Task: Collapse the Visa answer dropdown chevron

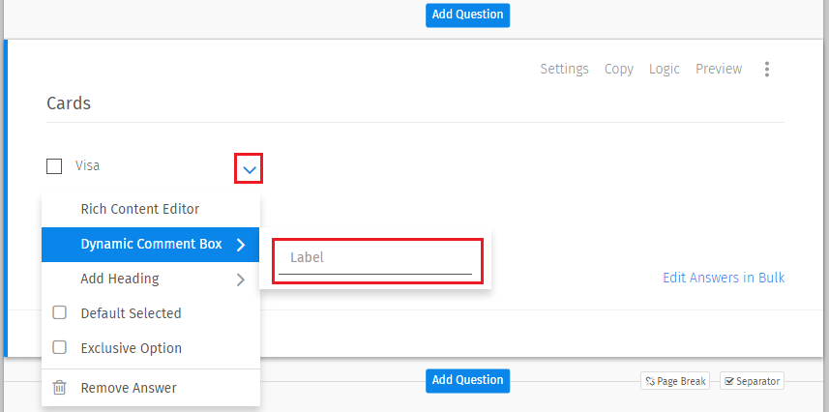Action: tap(249, 169)
